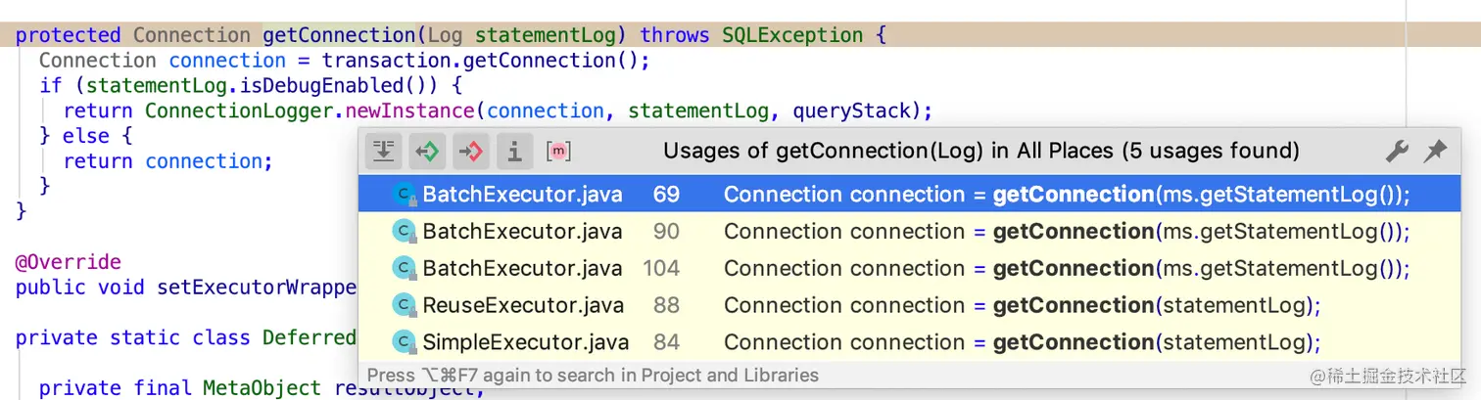
Task: Pin the usages popup
Action: [x=1435, y=152]
